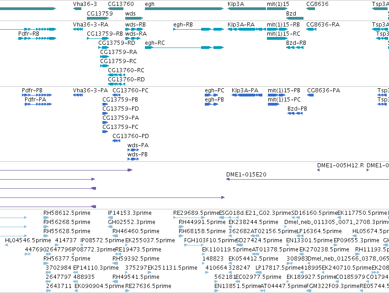
Task: Select the EK238244.5prime EST label
Action: [253, 222]
